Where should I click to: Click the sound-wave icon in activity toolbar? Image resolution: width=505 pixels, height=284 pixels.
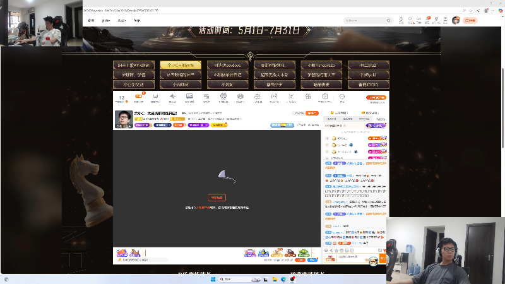point(172,98)
